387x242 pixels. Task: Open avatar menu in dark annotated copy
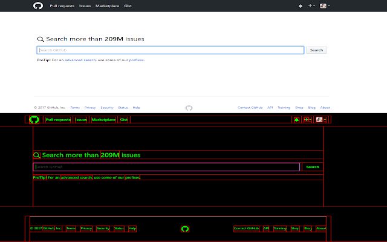(x=321, y=120)
